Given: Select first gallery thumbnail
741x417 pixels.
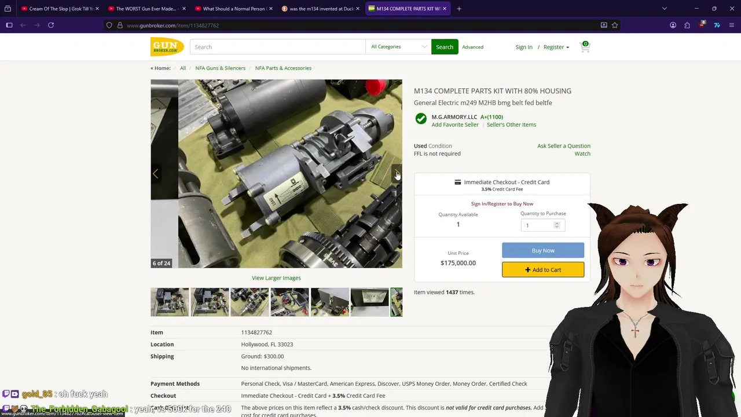Looking at the screenshot, I should coord(170,302).
